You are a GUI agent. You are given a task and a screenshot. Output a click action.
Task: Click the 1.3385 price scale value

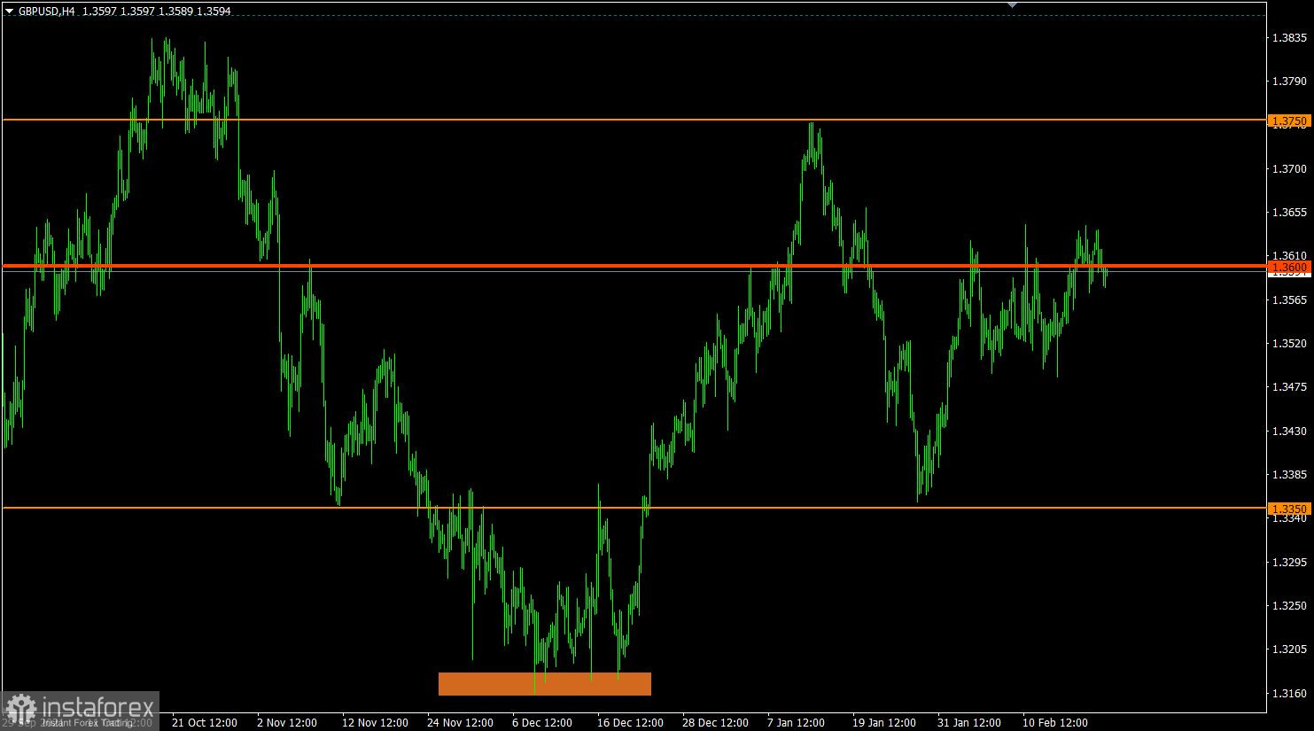tap(1289, 475)
